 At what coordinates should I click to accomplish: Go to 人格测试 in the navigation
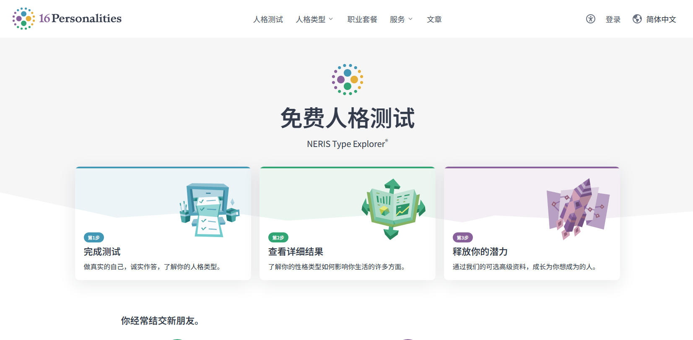pos(268,19)
